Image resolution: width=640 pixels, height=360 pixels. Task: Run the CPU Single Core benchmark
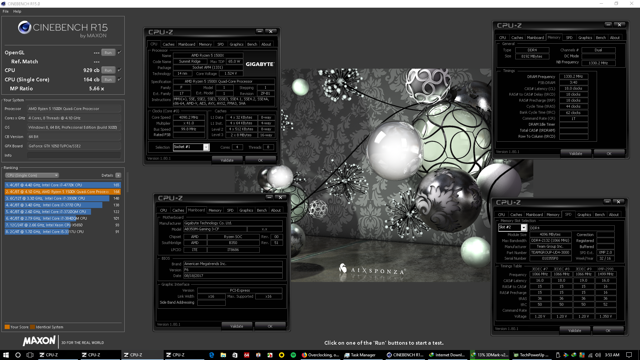click(x=108, y=80)
